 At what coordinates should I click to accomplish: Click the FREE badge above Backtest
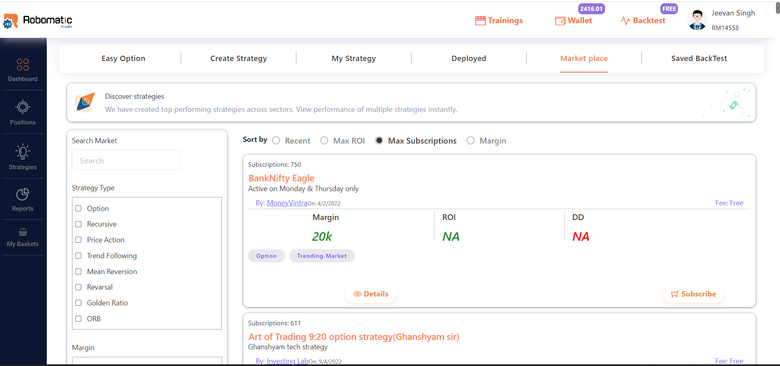669,9
